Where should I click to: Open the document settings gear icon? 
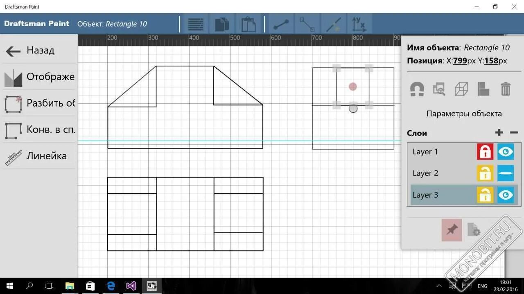click(x=473, y=230)
